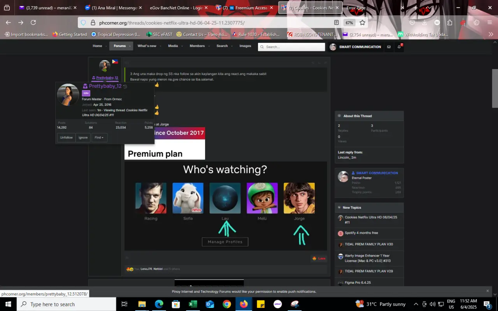Open the TIDAL PREM FAMILY PLAN V30 topic

369,244
